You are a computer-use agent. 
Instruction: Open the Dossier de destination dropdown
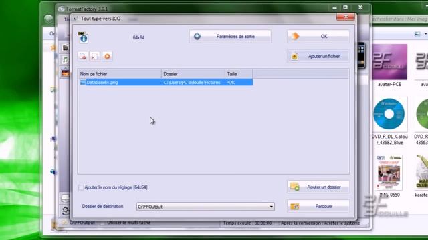pyautogui.click(x=271, y=207)
